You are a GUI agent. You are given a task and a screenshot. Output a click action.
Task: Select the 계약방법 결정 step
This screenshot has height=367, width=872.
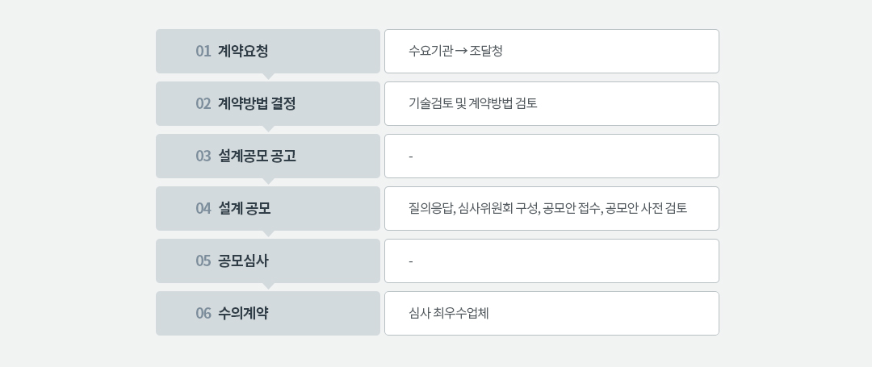(268, 104)
